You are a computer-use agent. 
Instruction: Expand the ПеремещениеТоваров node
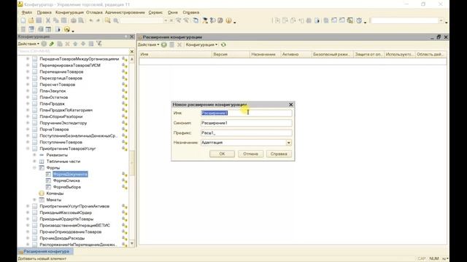click(28, 72)
